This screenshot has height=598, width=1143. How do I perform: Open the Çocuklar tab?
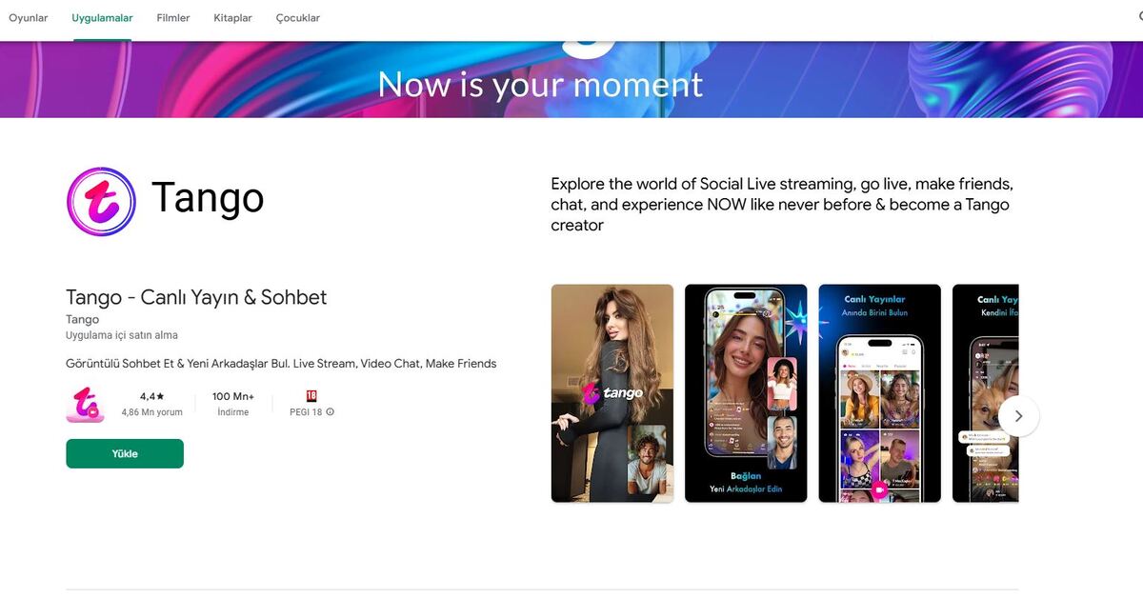click(298, 18)
